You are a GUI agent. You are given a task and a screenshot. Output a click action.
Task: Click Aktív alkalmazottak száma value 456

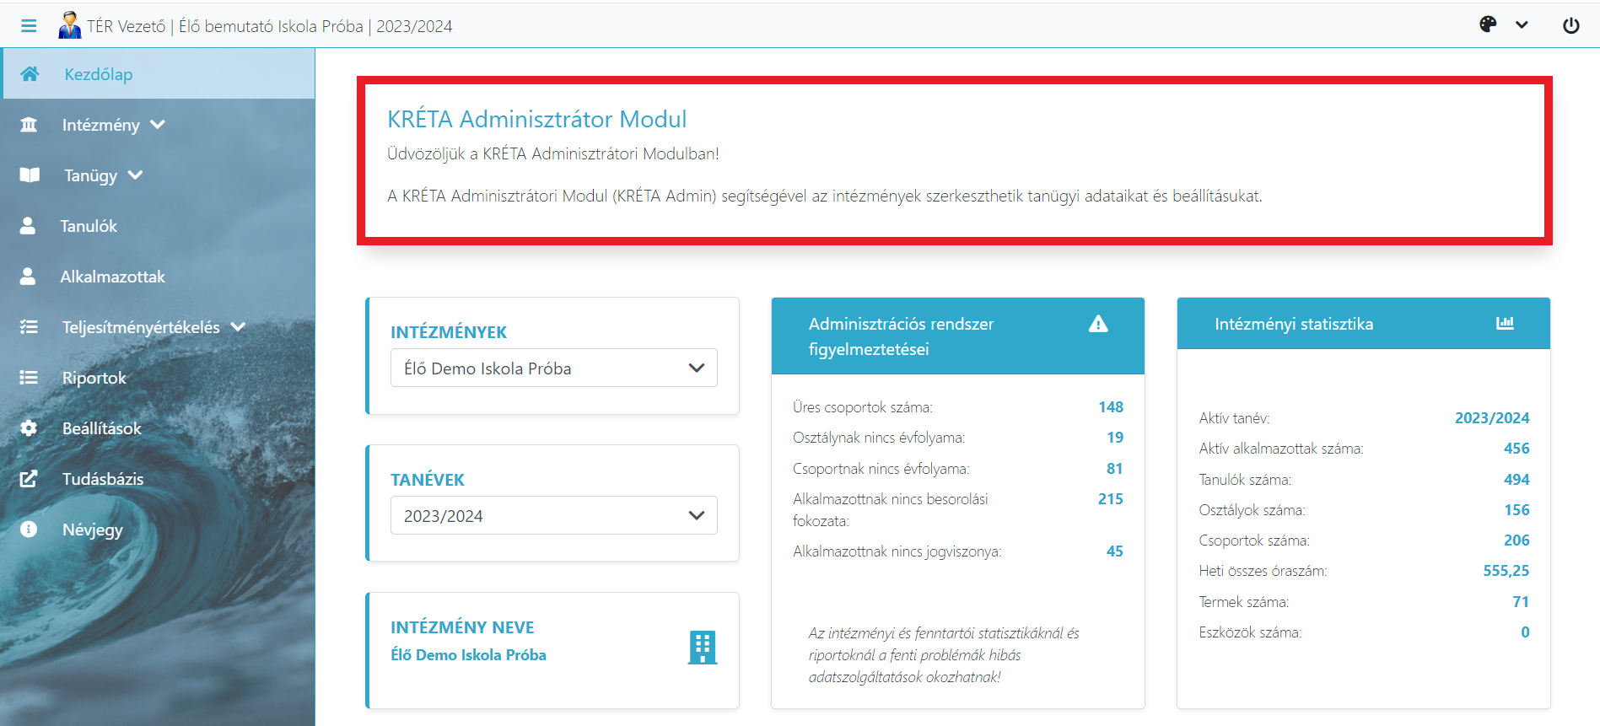[1516, 449]
